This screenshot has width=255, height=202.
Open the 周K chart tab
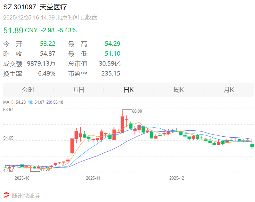pos(178,90)
